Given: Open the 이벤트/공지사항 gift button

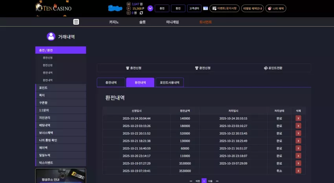Looking at the screenshot, I should 224,8.
